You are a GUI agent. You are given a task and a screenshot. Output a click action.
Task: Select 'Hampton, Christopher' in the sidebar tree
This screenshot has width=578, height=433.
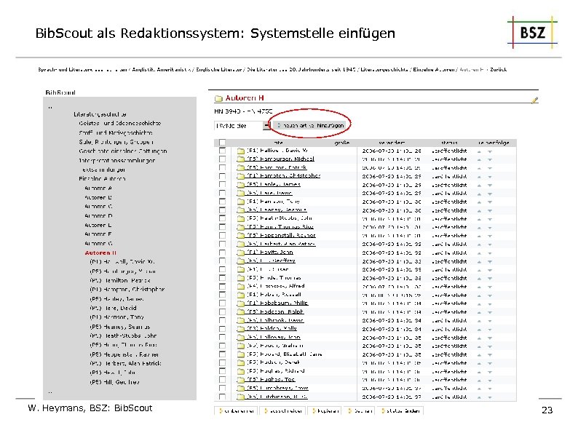coord(127,290)
